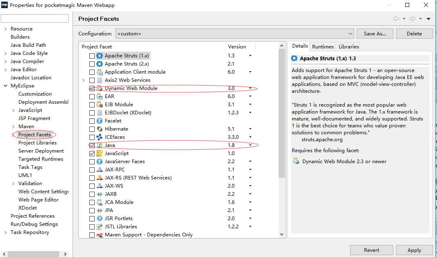Click the Apache Struts (1.x) gear icon
Image resolution: width=437 pixels, height=258 pixels.
[x=100, y=56]
